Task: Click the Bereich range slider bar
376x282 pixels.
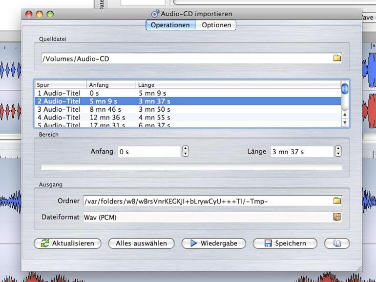Action: pos(191,167)
